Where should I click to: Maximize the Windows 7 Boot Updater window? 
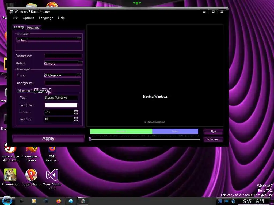click(x=213, y=12)
